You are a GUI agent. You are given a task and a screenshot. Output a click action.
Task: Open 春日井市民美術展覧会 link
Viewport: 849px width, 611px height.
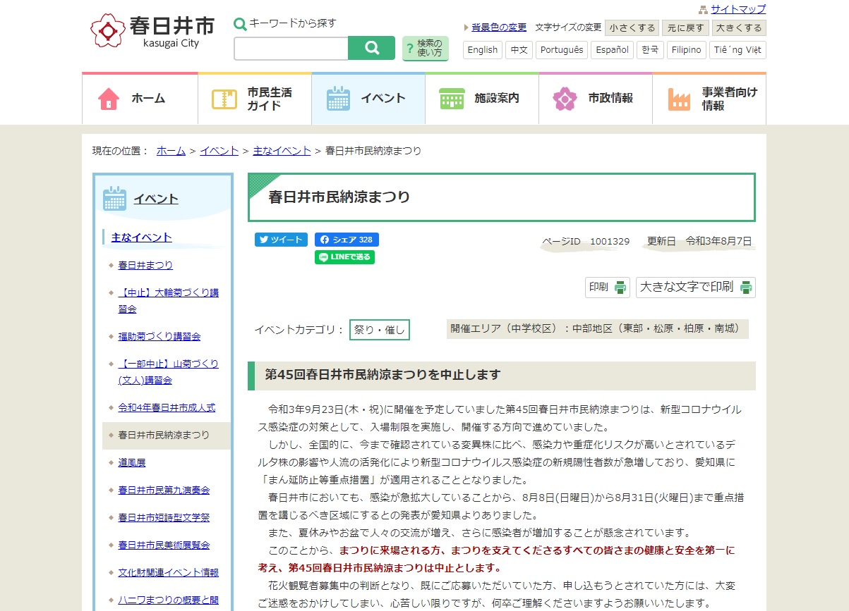[x=164, y=545]
